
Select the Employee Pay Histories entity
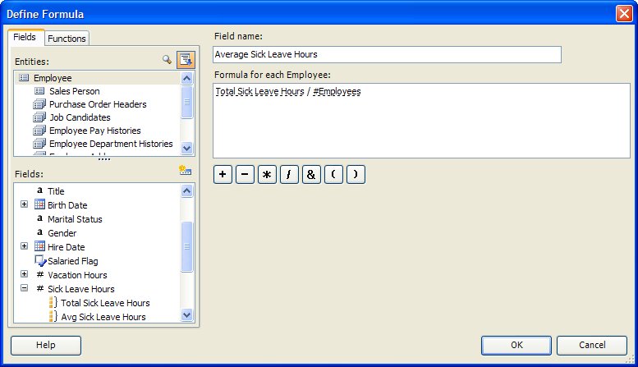[94, 131]
